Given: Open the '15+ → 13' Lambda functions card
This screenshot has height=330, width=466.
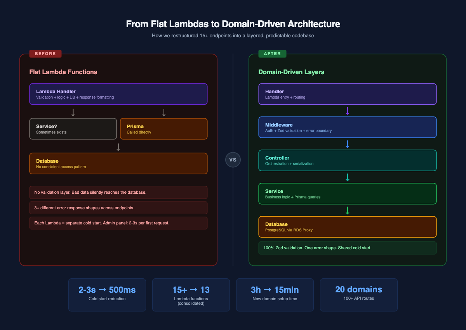Looking at the screenshot, I should coord(191,295).
